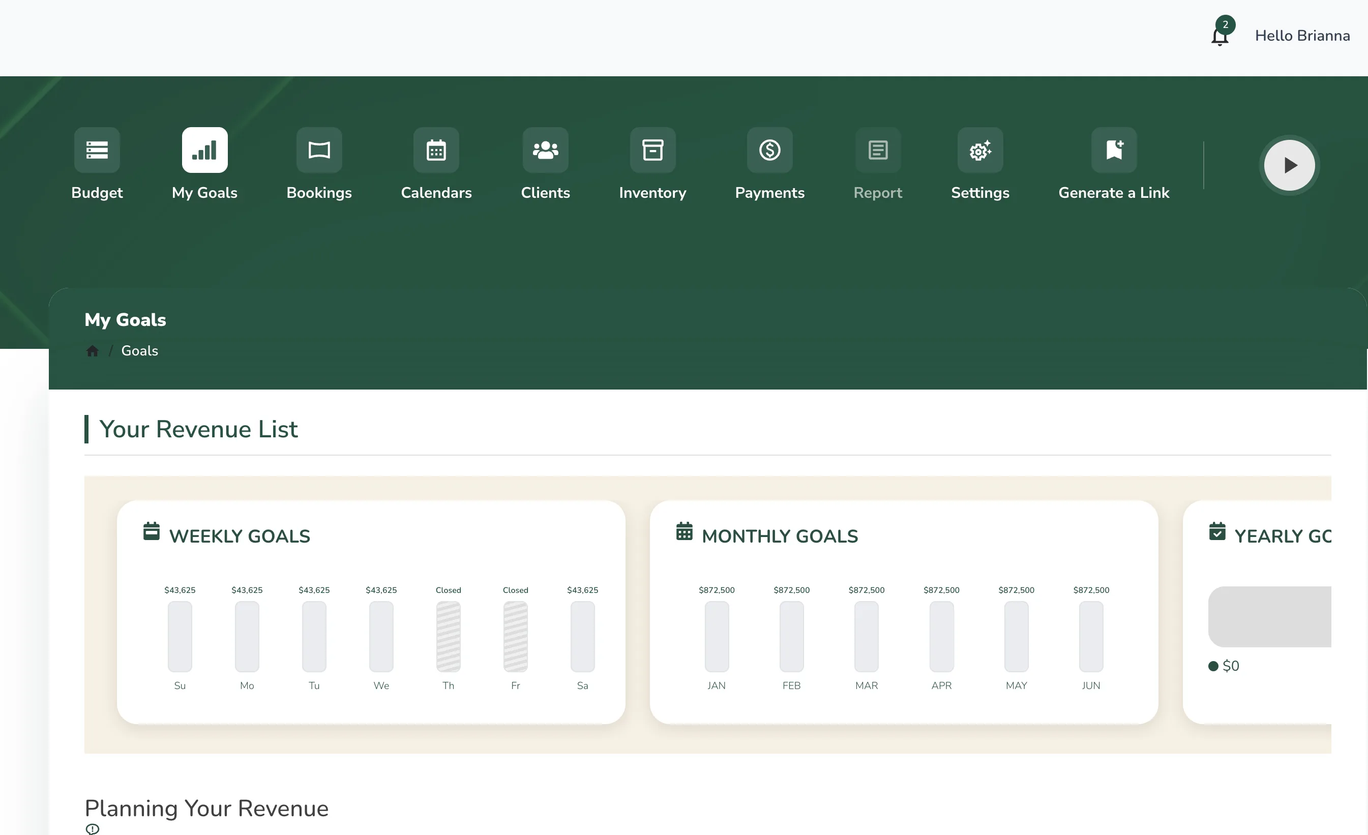Click the MAR monthly goal bar
1368x835 pixels.
click(x=867, y=637)
